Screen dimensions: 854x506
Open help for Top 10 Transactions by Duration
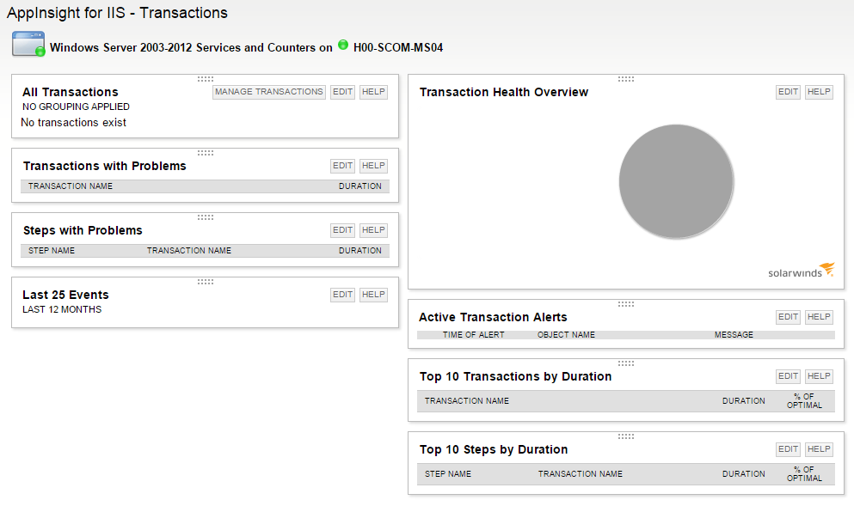coord(819,376)
